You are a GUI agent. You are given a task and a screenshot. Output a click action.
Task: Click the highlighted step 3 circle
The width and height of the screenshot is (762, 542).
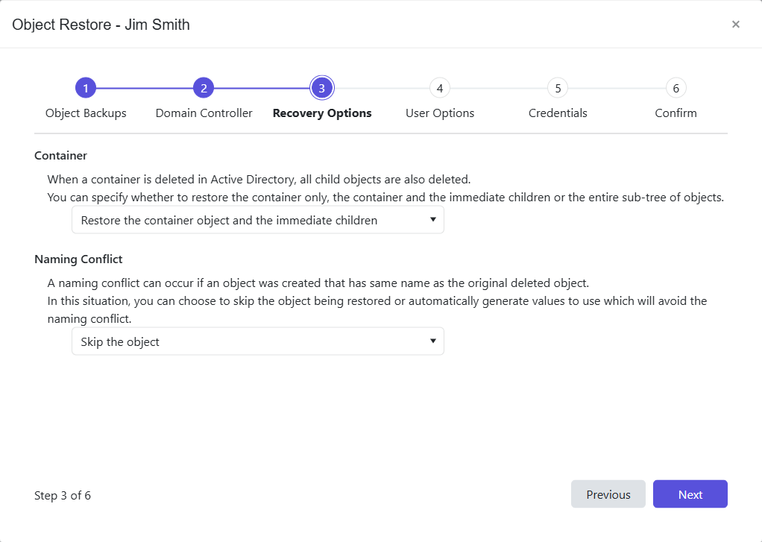click(322, 89)
